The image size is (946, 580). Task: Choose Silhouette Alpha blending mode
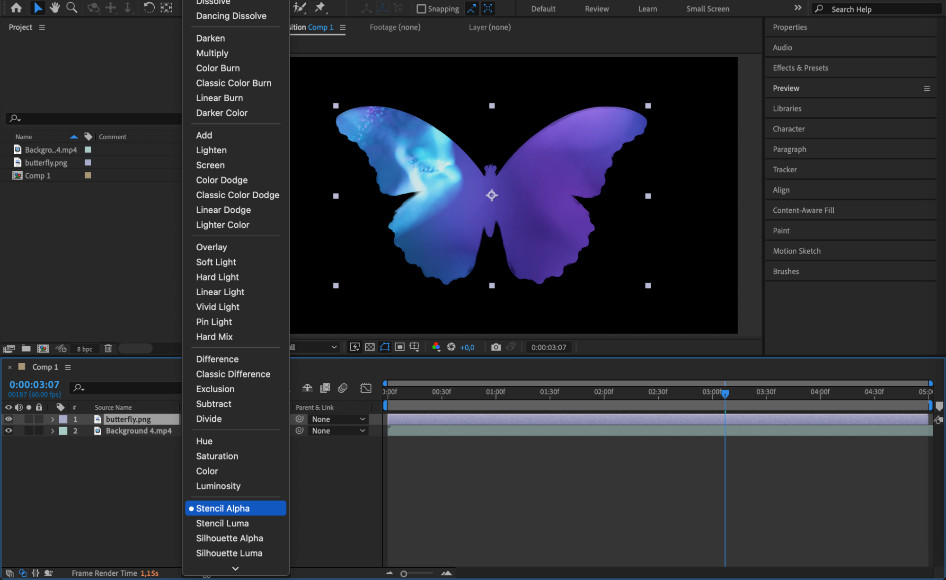pyautogui.click(x=230, y=538)
